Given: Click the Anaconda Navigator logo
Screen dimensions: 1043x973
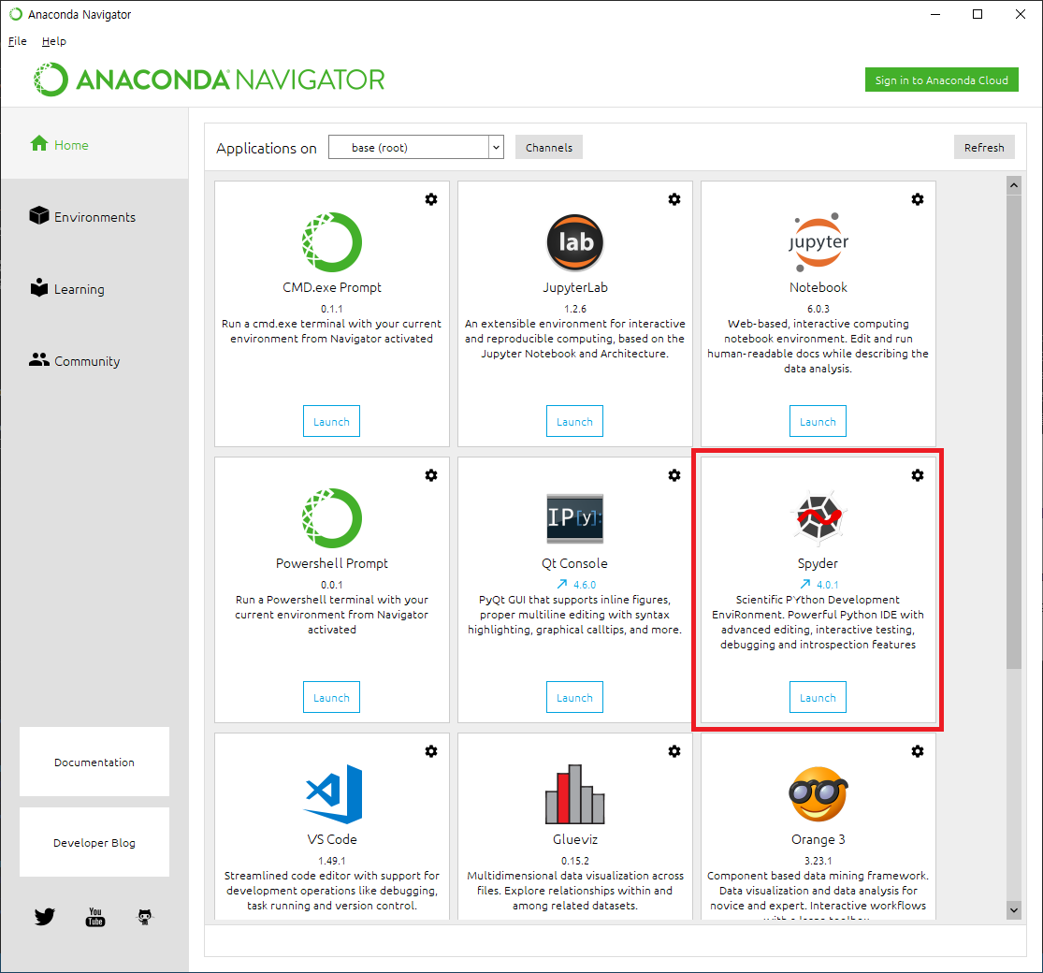Looking at the screenshot, I should tap(209, 80).
